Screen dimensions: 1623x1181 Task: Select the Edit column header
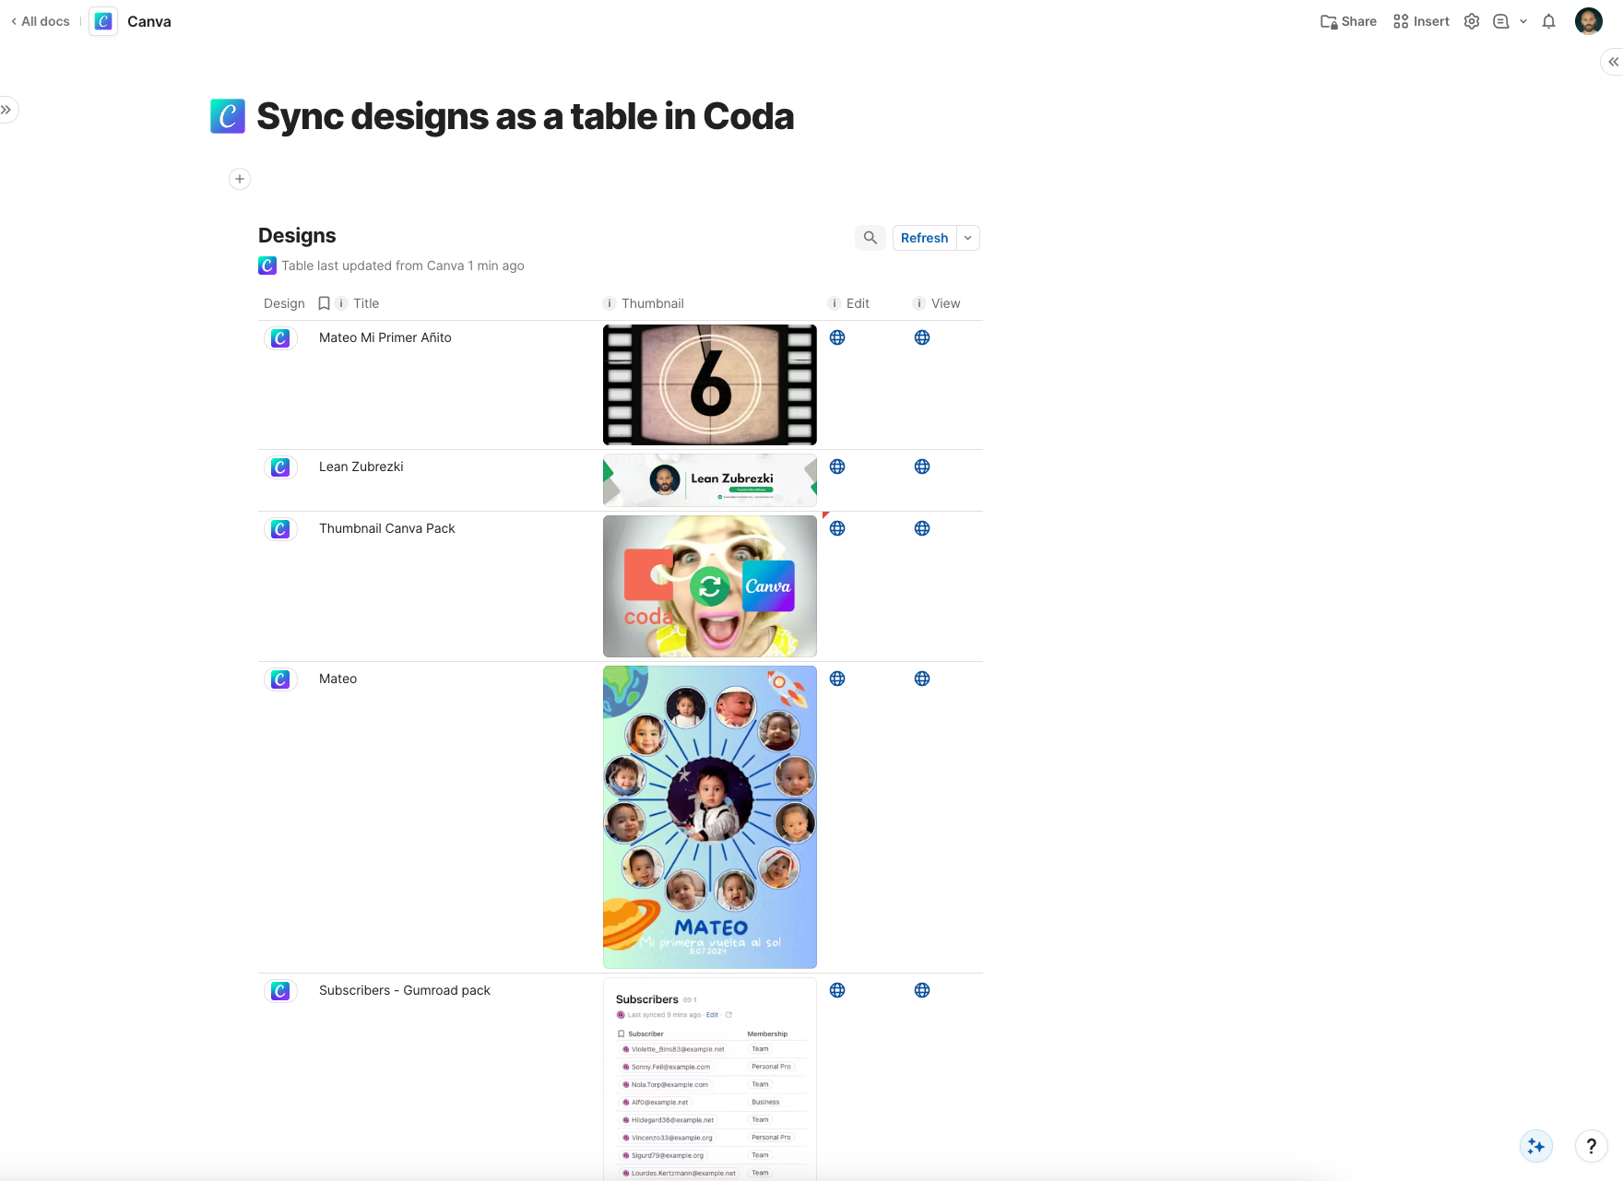pos(858,303)
